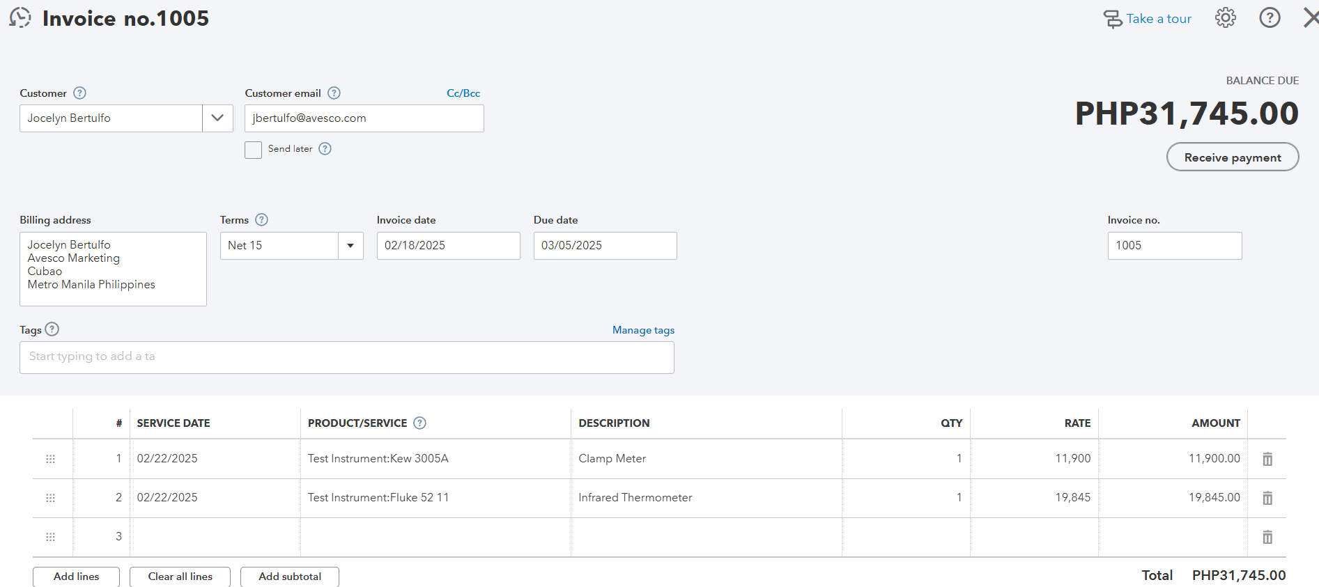Open the Product/Service column help icon
This screenshot has height=587, width=1319.
419,423
